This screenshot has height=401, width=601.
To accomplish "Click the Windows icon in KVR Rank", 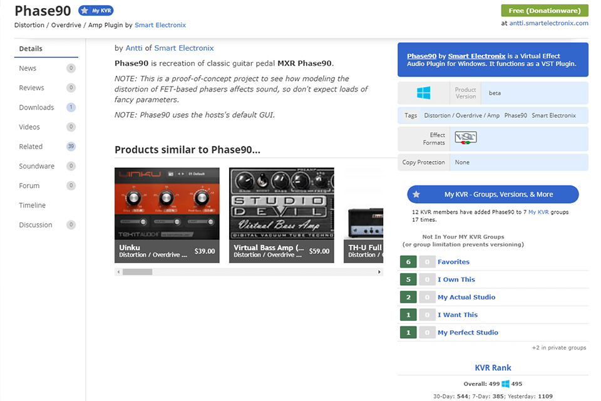I will [x=505, y=383].
